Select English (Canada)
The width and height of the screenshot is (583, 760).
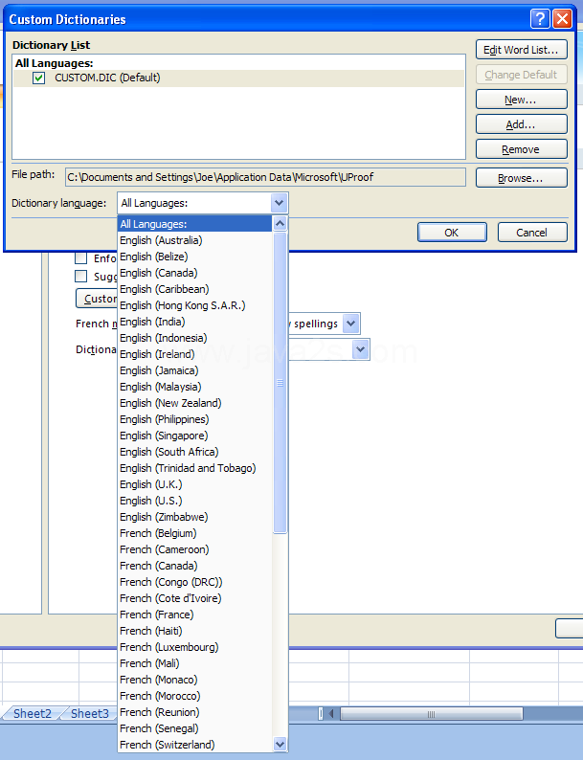(x=195, y=273)
